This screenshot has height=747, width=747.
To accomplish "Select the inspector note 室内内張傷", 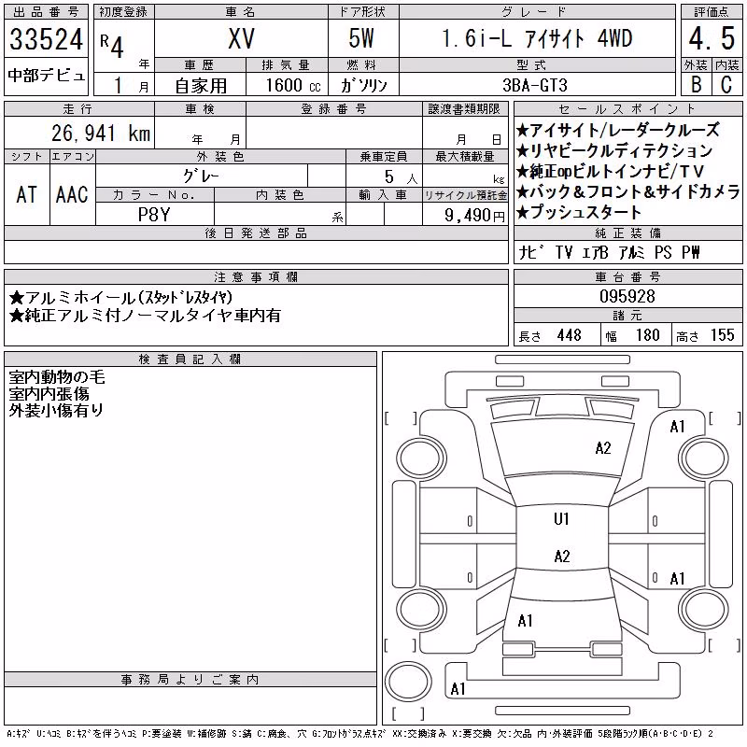I will tap(49, 393).
